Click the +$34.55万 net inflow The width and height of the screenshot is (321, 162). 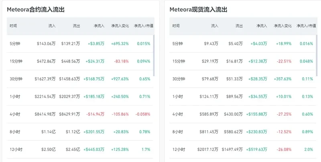tap(258, 96)
